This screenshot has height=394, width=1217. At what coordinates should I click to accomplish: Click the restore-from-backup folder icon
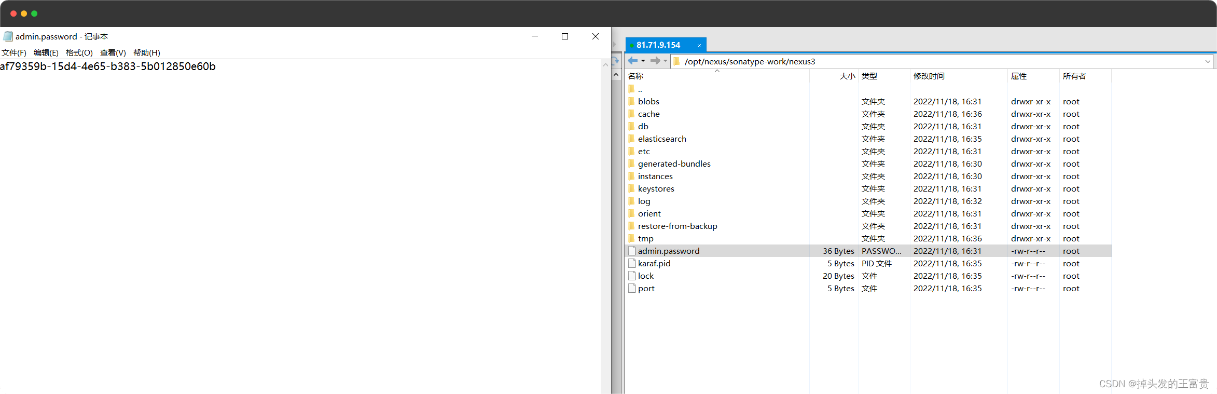[631, 226]
